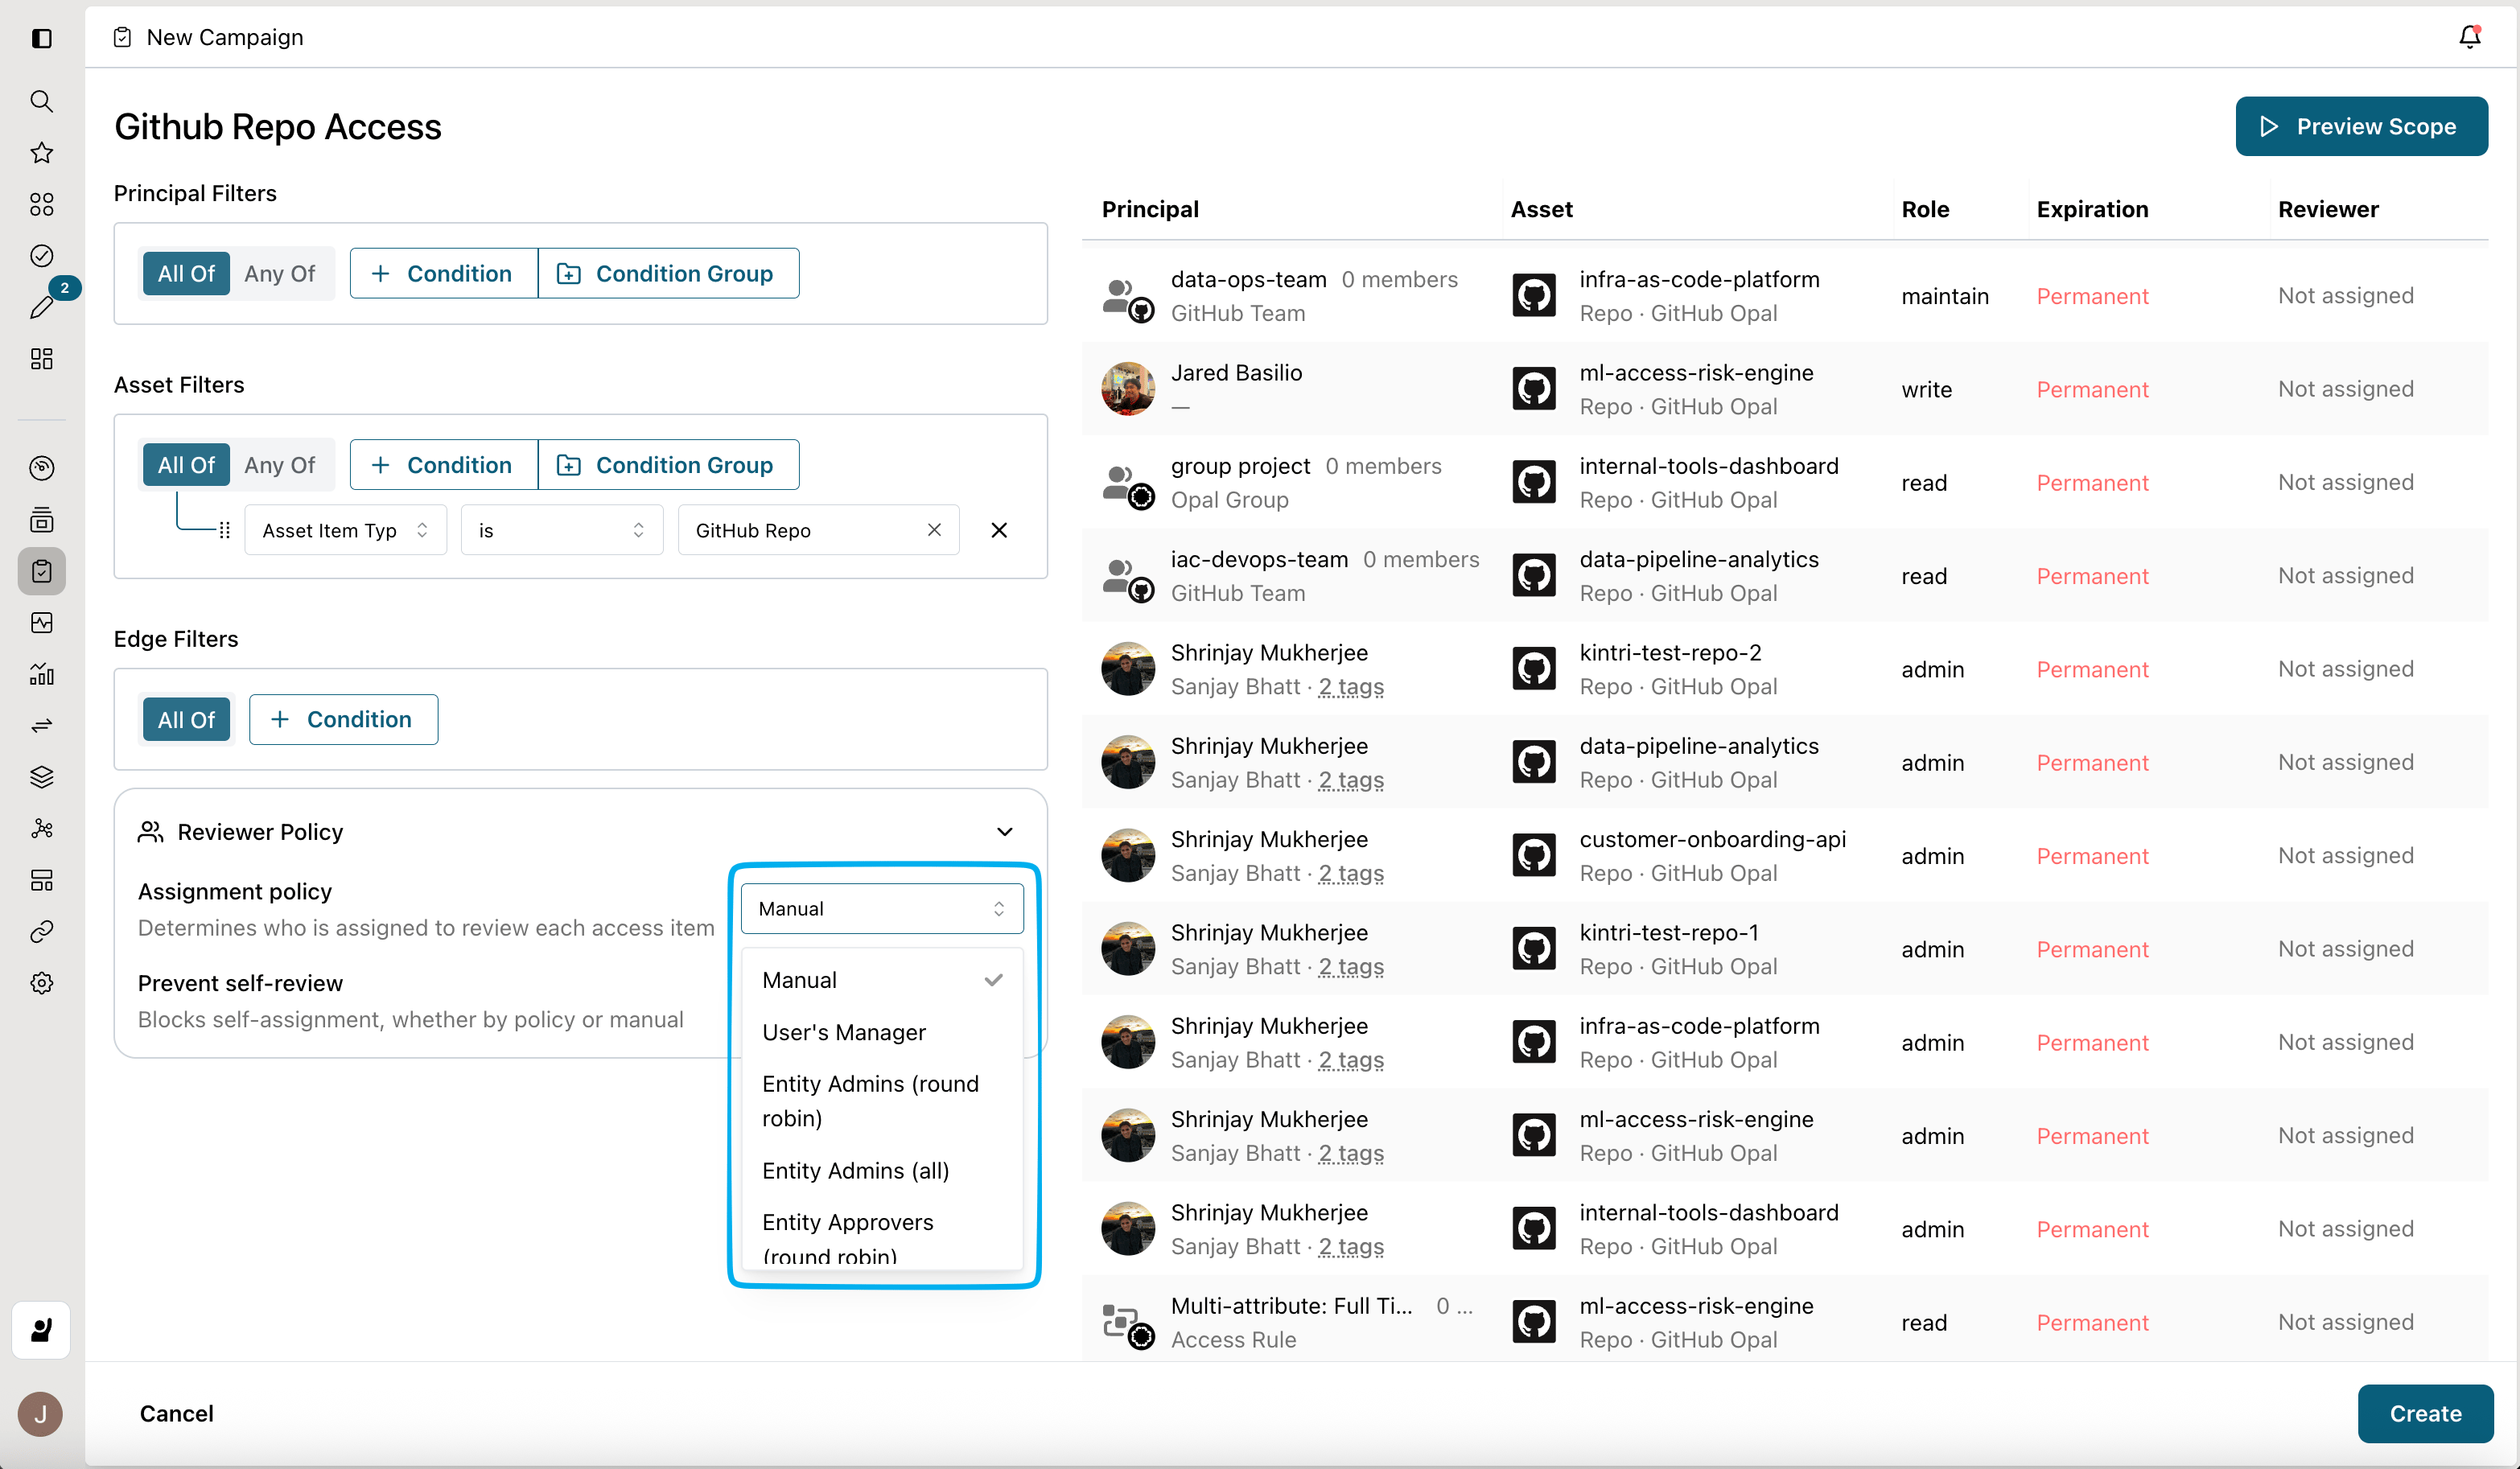Open favorites star icon in sidebar
The height and width of the screenshot is (1469, 2520).
click(41, 153)
